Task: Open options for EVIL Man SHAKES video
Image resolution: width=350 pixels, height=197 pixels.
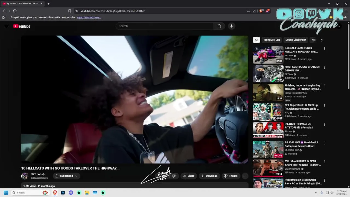Action: (x=325, y=162)
